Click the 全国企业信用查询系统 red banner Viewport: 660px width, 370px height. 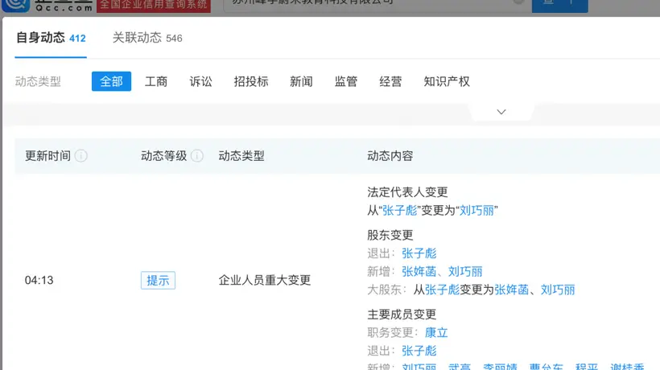(154, 5)
